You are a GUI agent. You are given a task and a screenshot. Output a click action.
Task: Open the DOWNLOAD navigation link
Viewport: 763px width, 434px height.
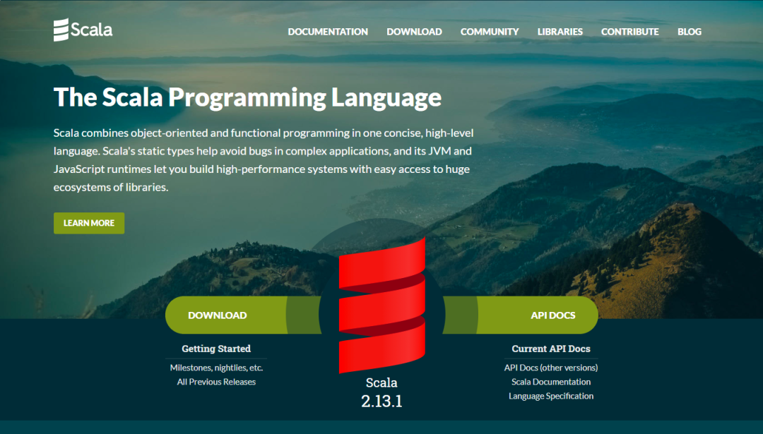[x=414, y=32]
